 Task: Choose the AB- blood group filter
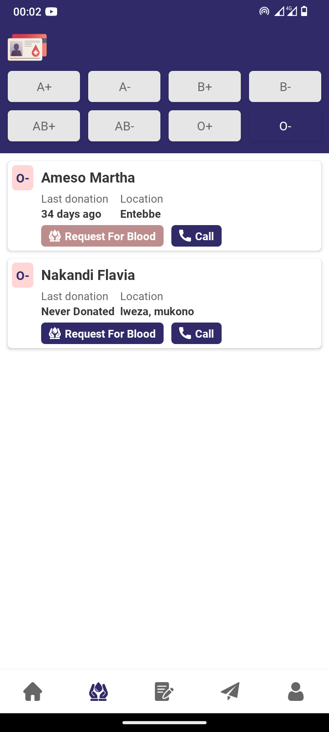124,126
